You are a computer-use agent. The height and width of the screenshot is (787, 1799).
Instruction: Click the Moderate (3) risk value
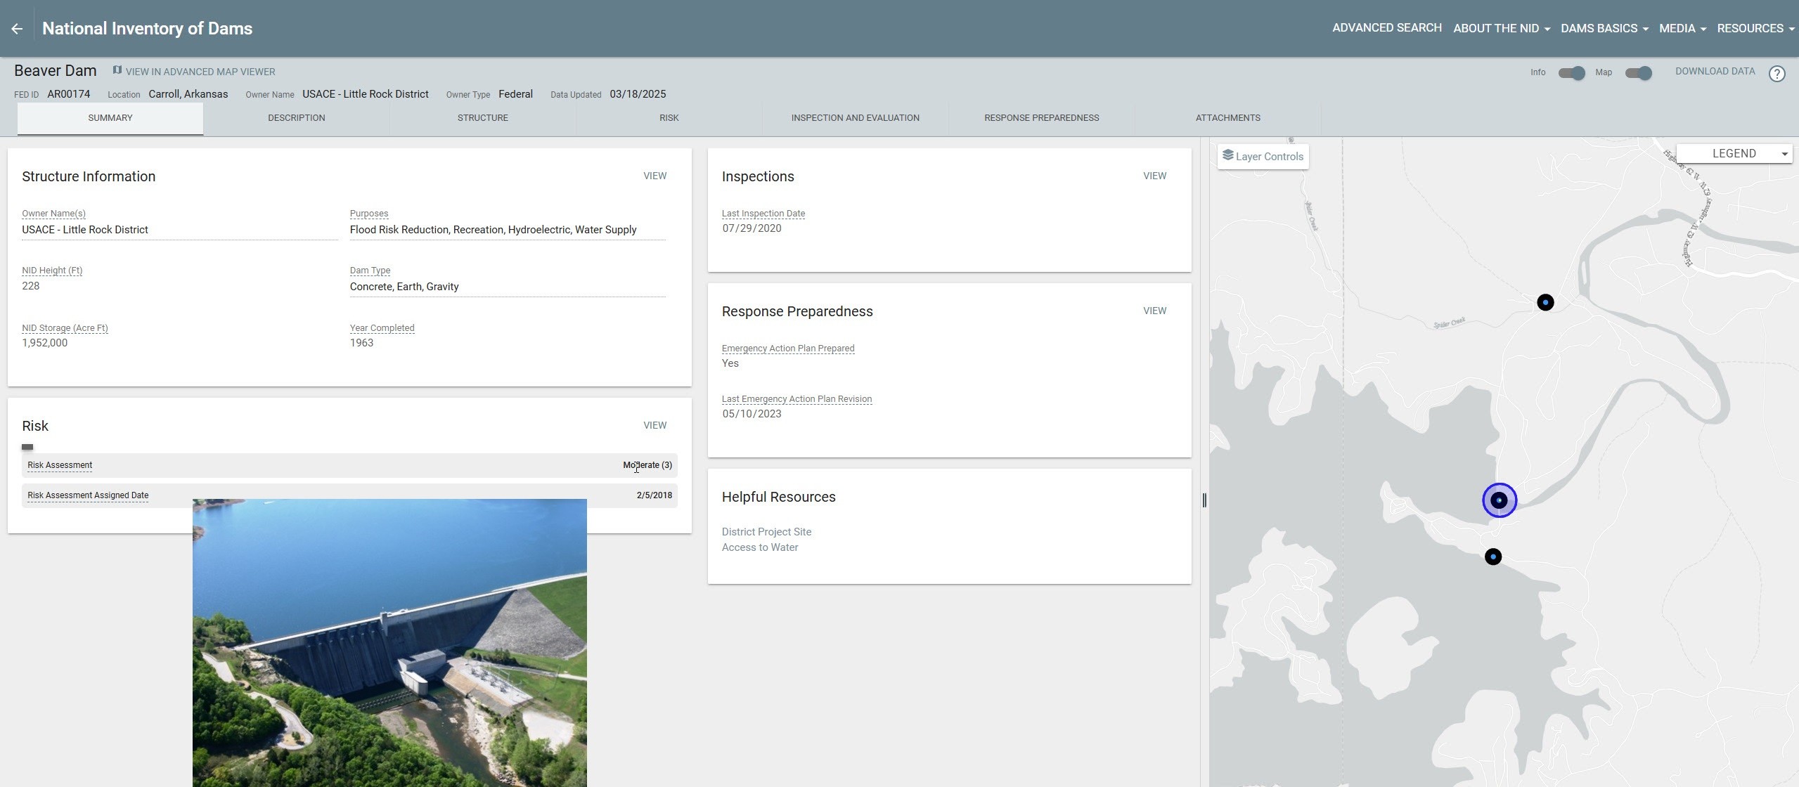(x=647, y=465)
